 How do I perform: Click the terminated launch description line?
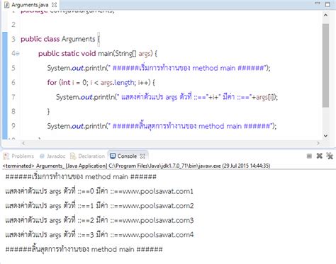point(136,166)
